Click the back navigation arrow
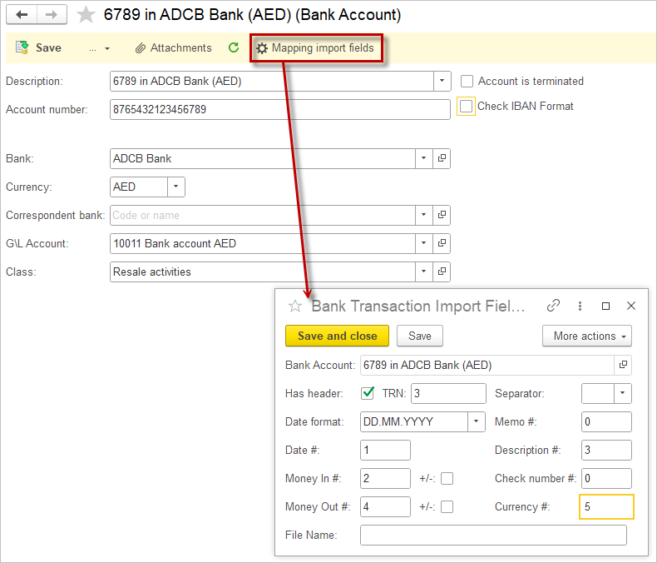 (22, 15)
